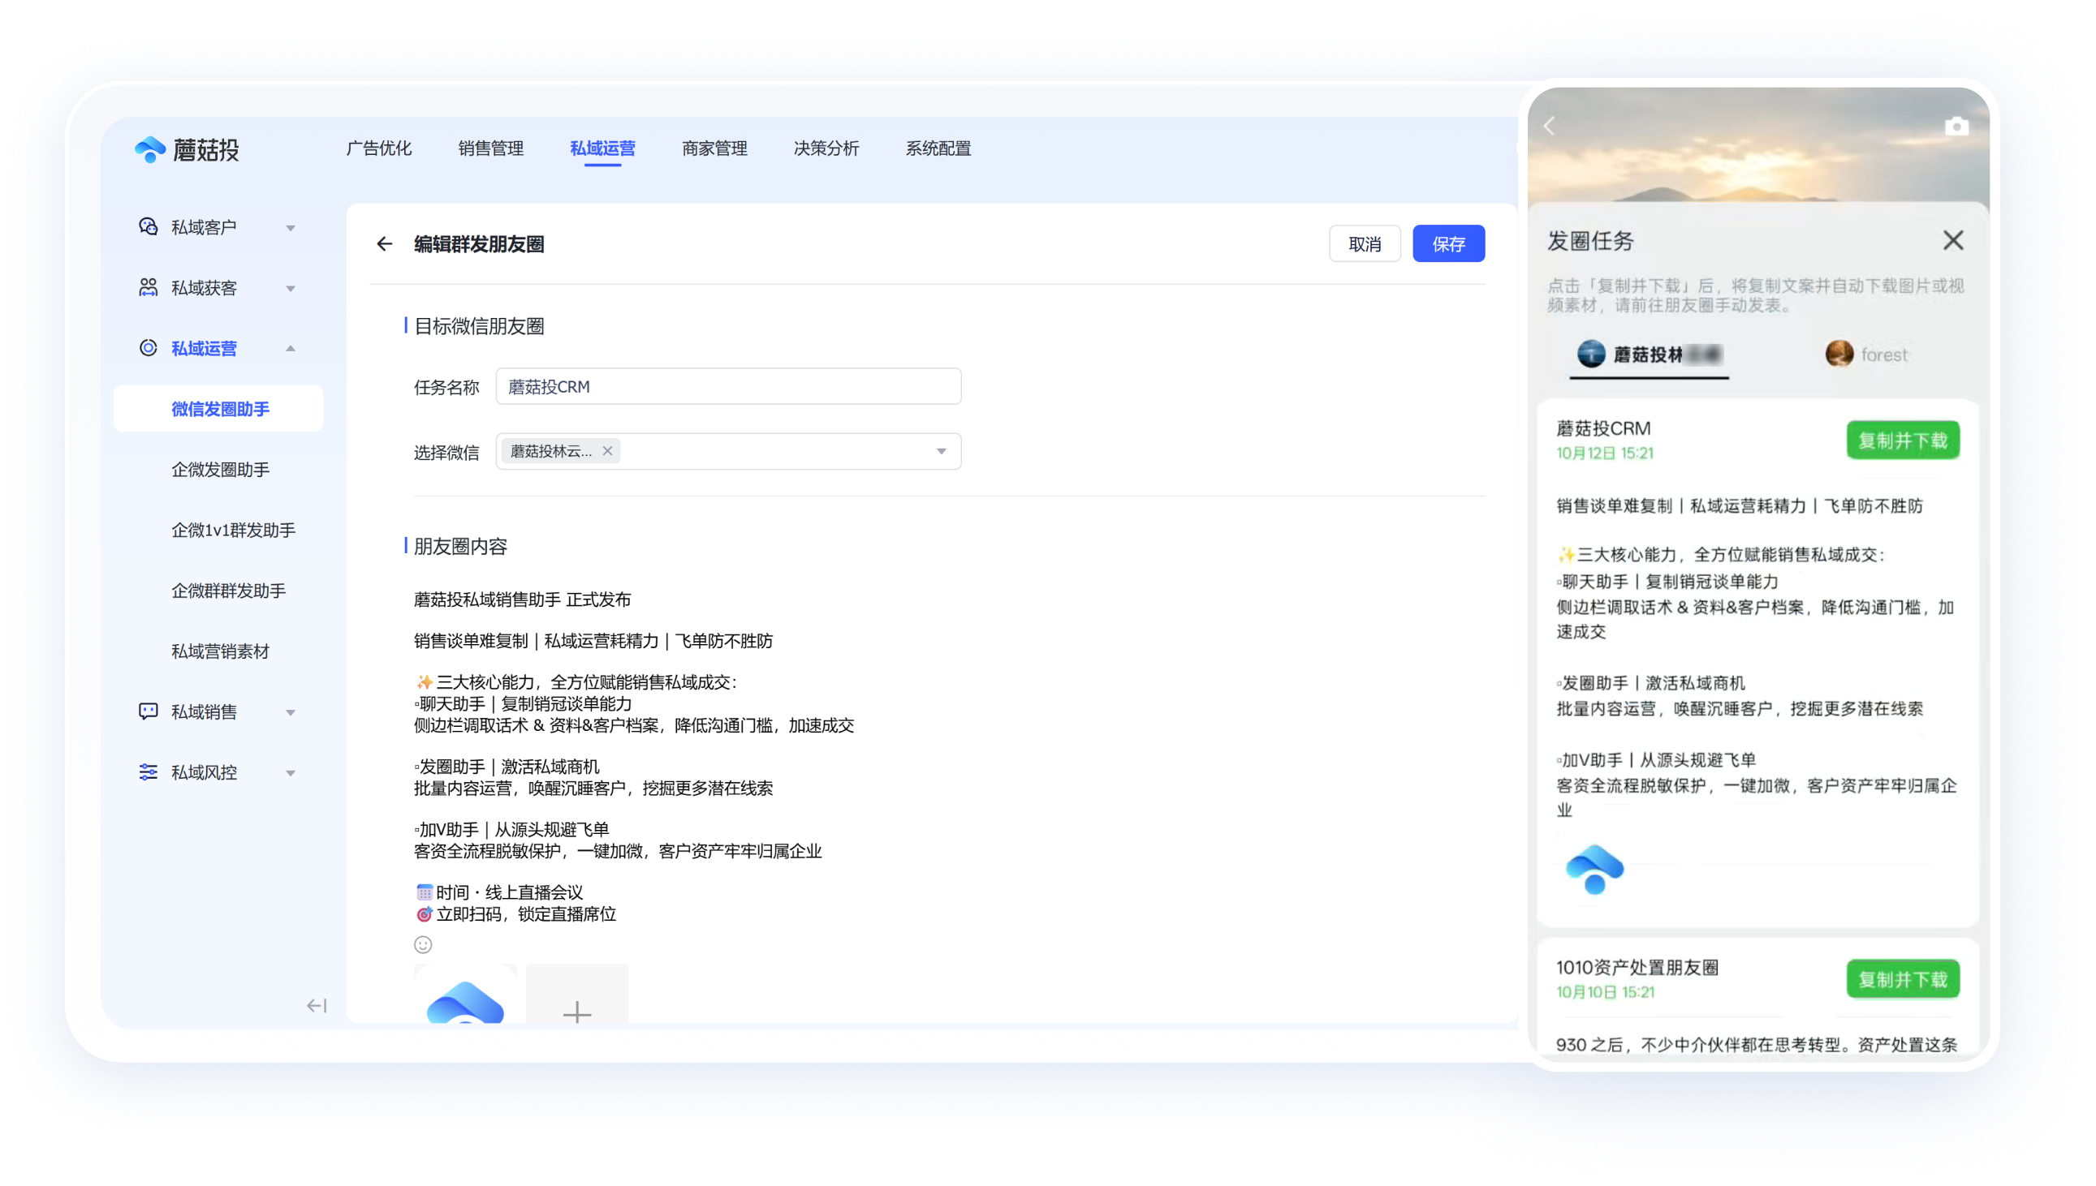Expand the 私域获客 menu arrow
The image size is (2096, 1186).
290,287
